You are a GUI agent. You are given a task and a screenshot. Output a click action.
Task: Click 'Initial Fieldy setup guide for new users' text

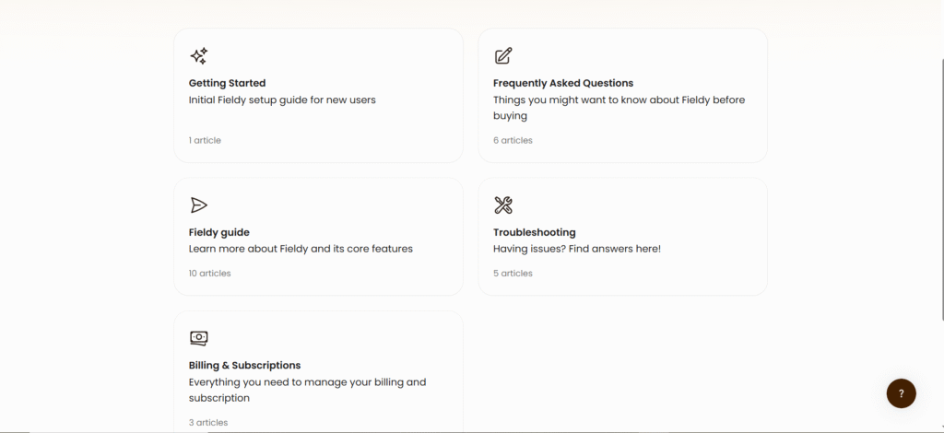282,99
